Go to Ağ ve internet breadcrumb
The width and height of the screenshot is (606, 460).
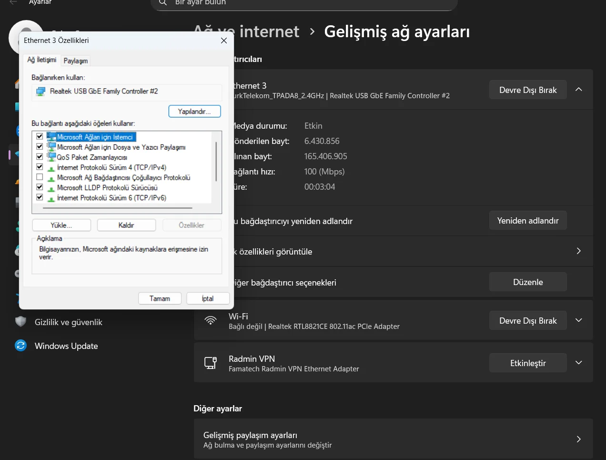pos(246,31)
